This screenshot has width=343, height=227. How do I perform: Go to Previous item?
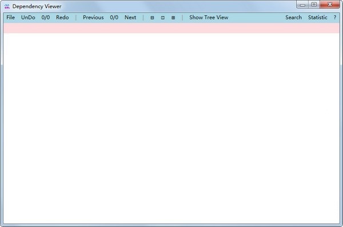(x=93, y=18)
